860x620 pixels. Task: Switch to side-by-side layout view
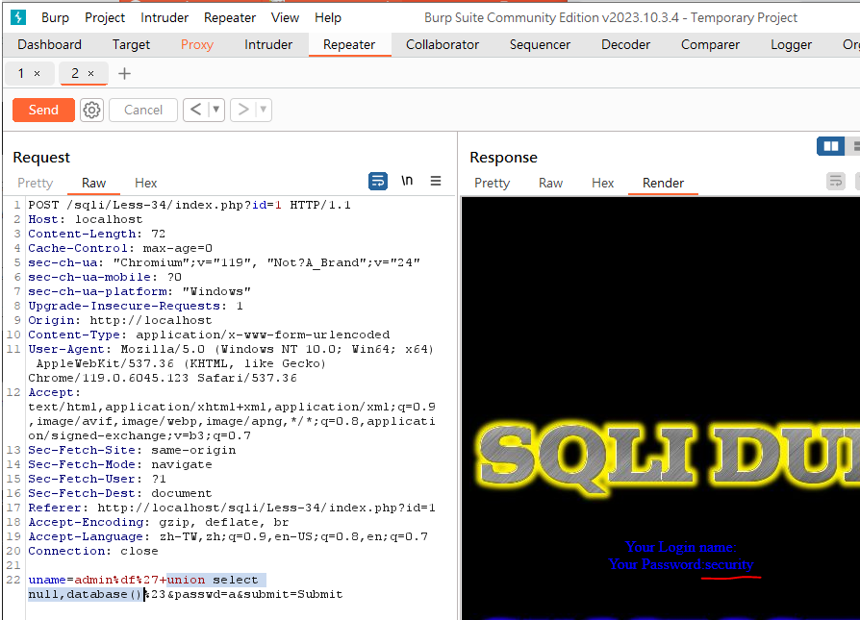tap(831, 146)
